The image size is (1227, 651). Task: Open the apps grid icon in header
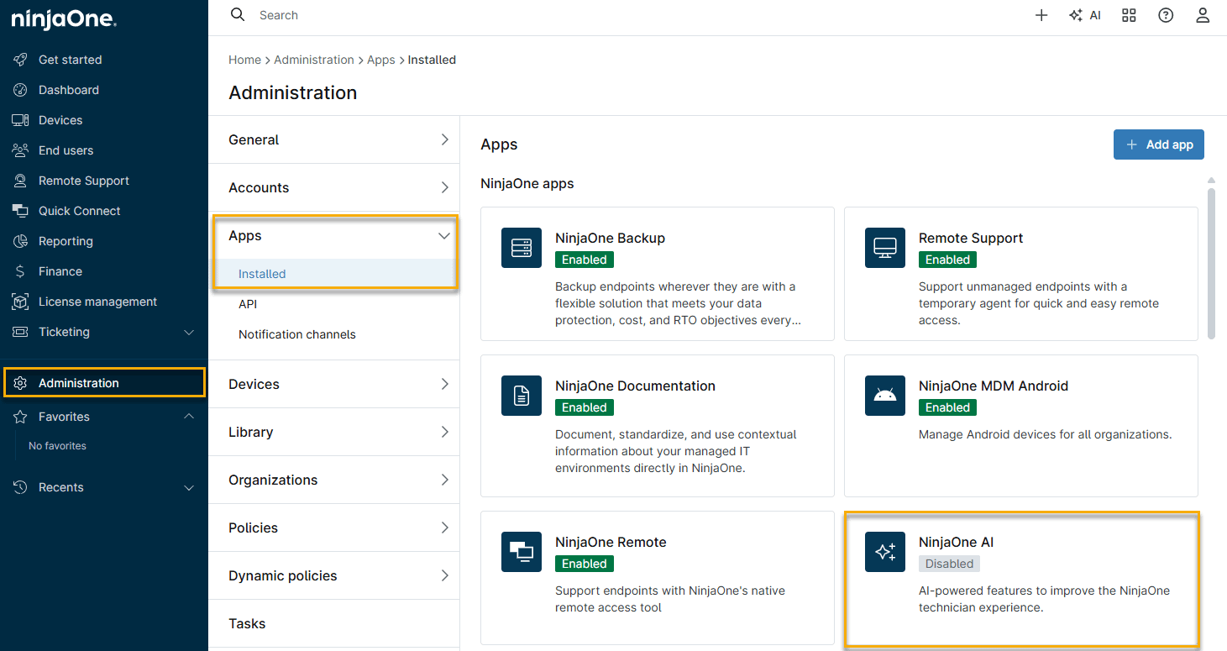pos(1129,15)
